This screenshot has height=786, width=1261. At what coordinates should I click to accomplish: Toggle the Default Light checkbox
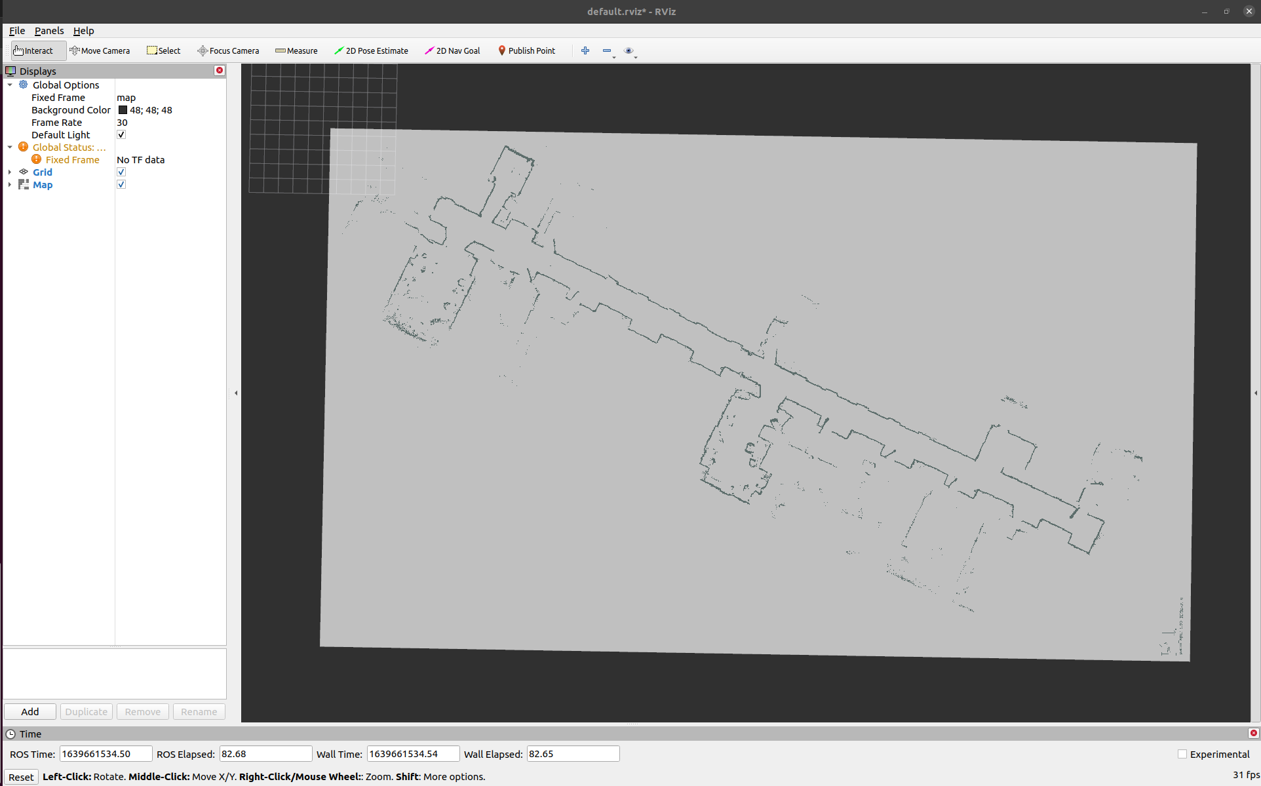click(121, 134)
